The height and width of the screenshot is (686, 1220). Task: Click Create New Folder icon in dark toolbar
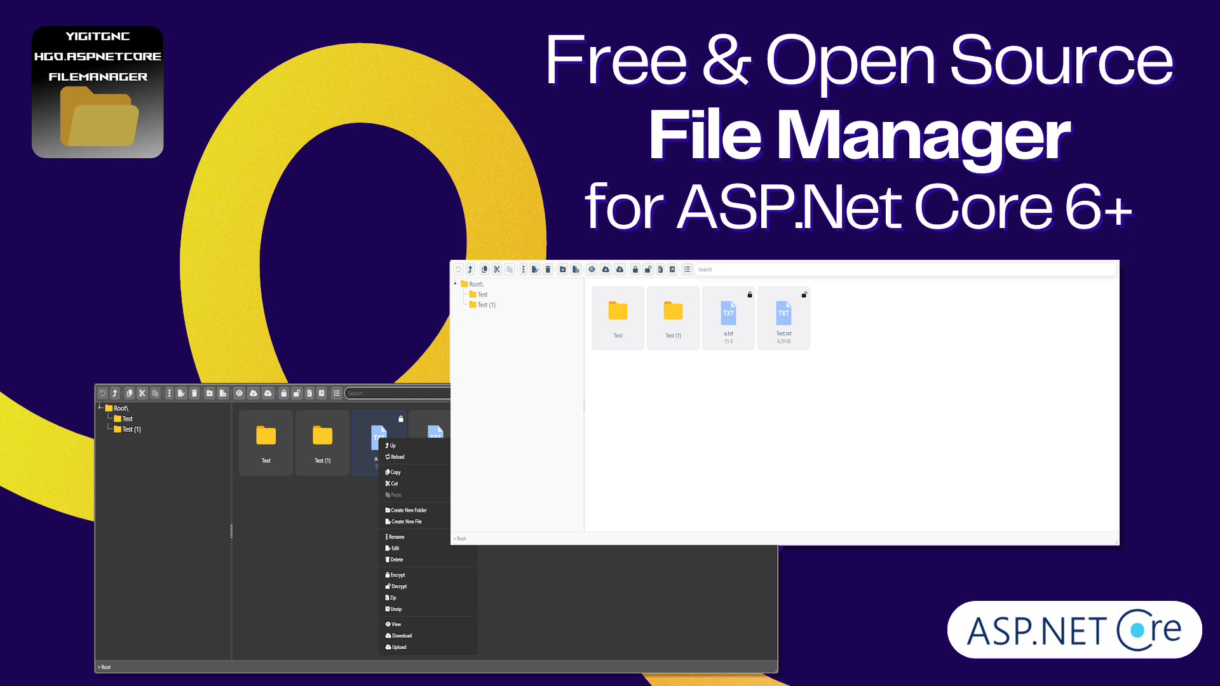[210, 393]
